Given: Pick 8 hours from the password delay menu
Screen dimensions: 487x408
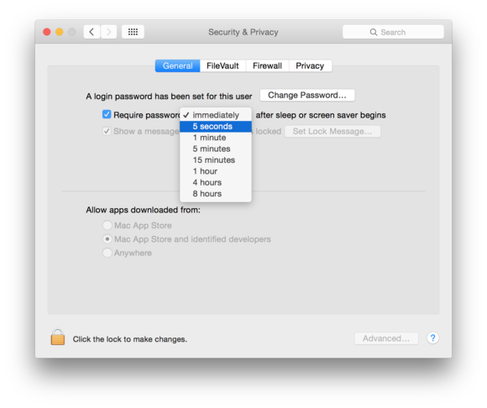Looking at the screenshot, I should click(x=216, y=194).
